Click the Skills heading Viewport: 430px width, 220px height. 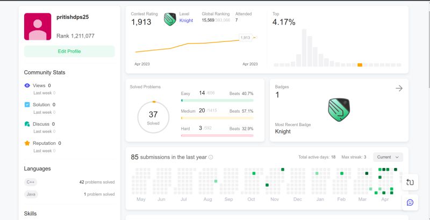(x=30, y=214)
